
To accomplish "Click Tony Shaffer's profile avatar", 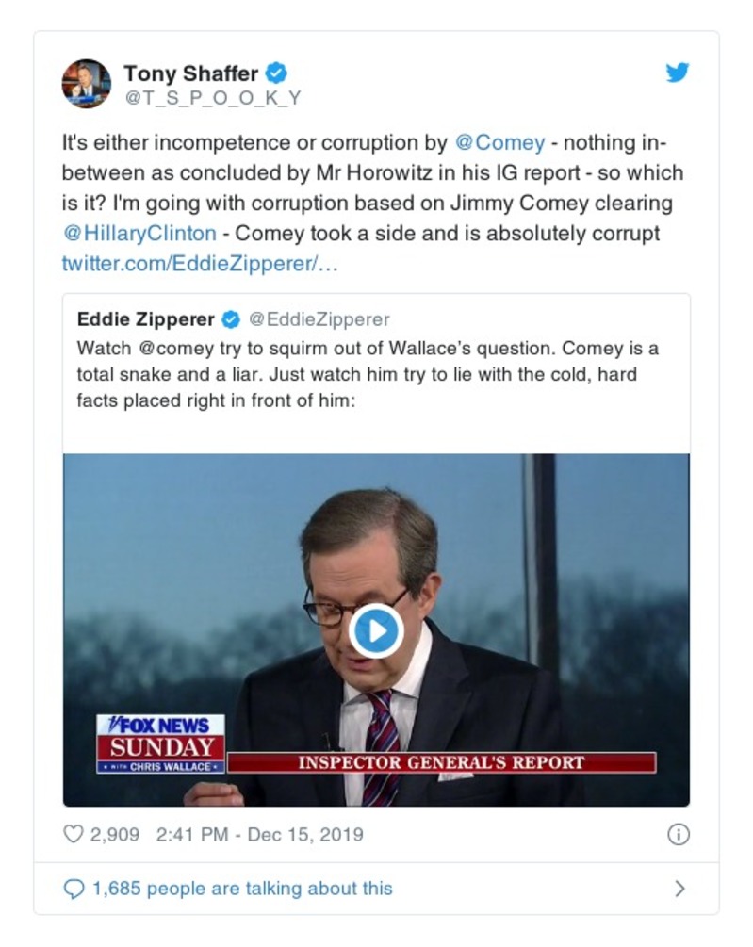I will [x=86, y=83].
